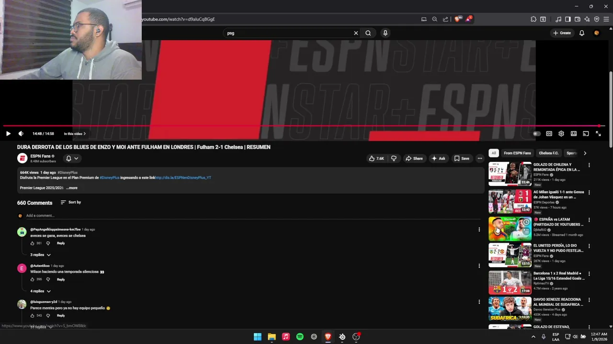This screenshot has width=613, height=344.
Task: Like the 'aveces se gana' comment
Action: [x=33, y=243]
